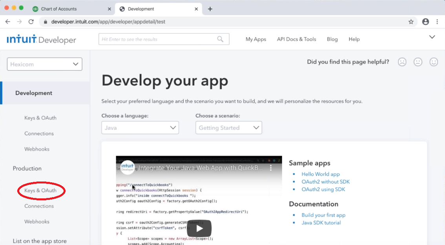Screen dimensions: 445x245
Task: Click the site lock icon in address bar
Action: coord(45,22)
